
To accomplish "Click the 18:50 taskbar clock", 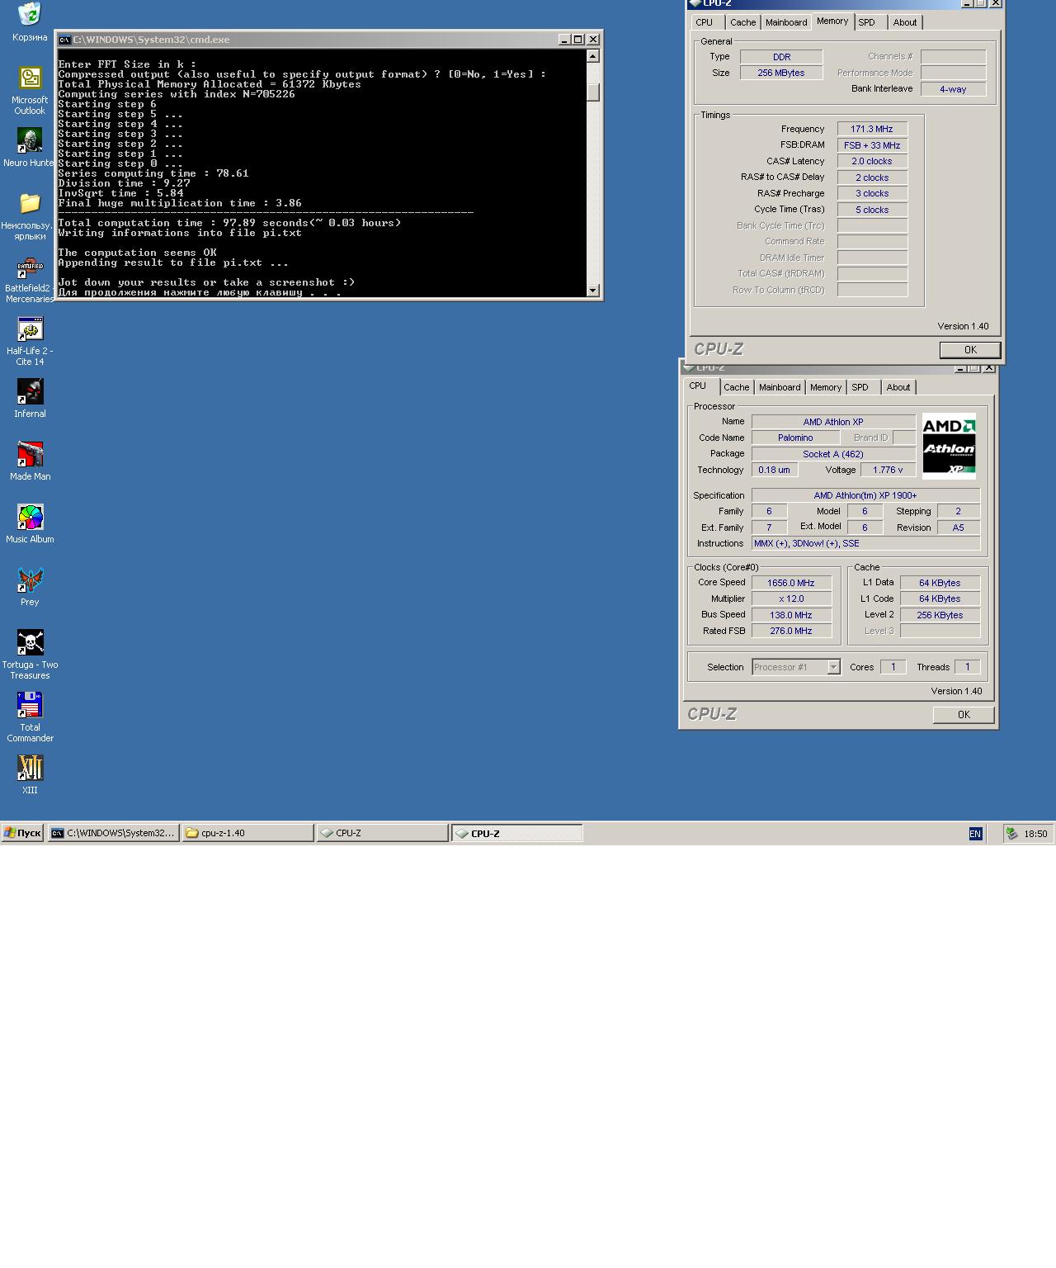I will tap(1035, 834).
